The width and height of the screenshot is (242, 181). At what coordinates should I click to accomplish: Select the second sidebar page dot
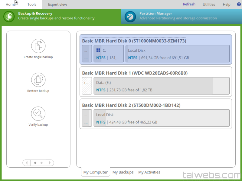click(41, 163)
